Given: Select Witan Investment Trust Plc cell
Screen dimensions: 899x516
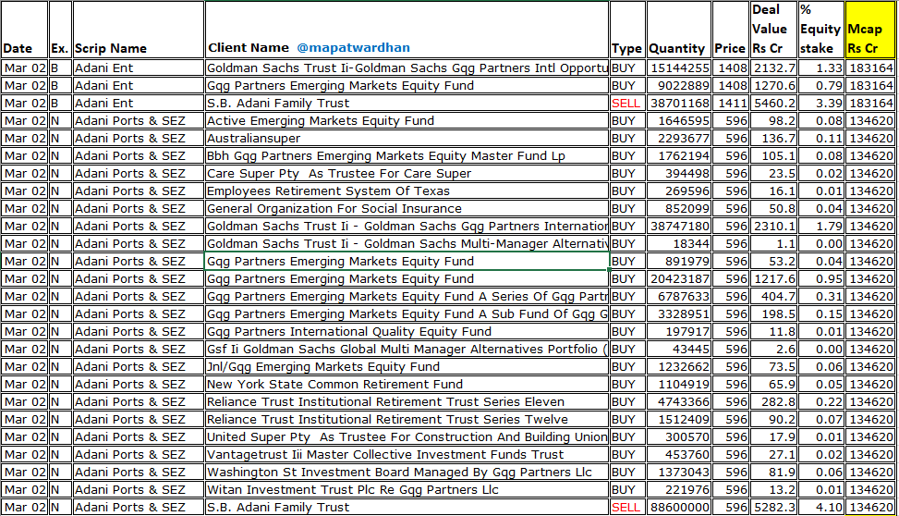Looking at the screenshot, I should pos(407,489).
